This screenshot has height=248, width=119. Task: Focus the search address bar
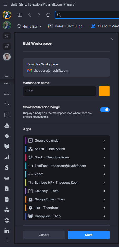(87, 15)
